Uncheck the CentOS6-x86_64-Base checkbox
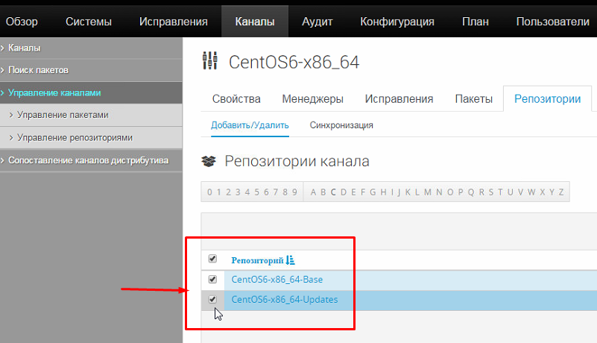This screenshot has width=597, height=343. (x=212, y=279)
